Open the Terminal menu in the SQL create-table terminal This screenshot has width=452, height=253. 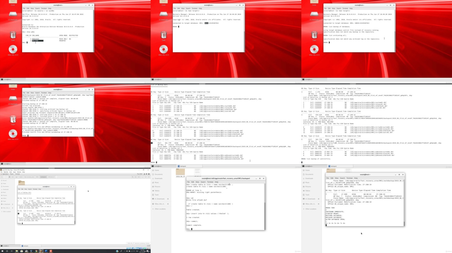click(x=210, y=182)
